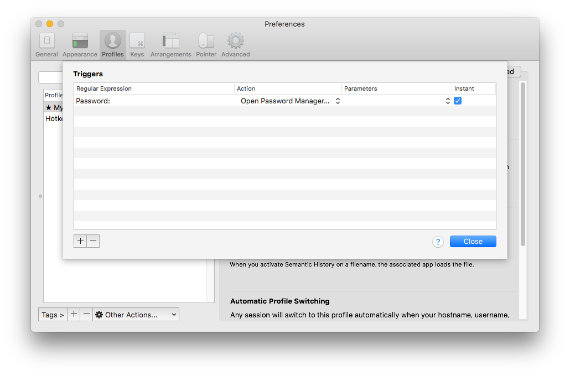The height and width of the screenshot is (376, 570).
Task: Click the Tags > button
Action: point(53,315)
